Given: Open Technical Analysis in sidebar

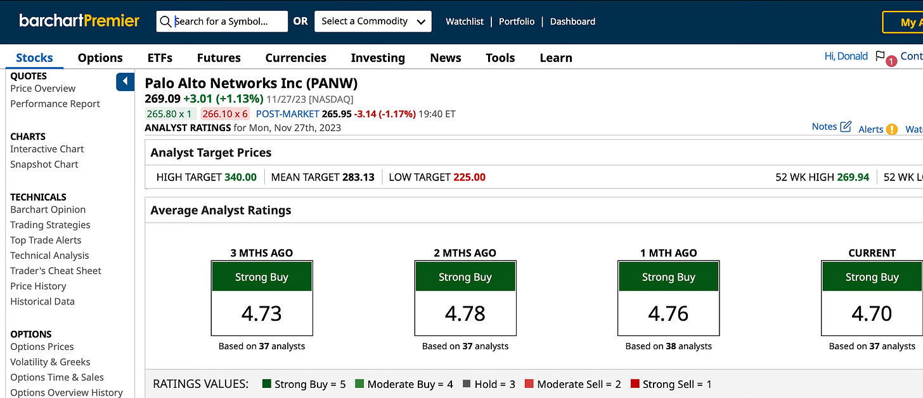Looking at the screenshot, I should pyautogui.click(x=49, y=256).
